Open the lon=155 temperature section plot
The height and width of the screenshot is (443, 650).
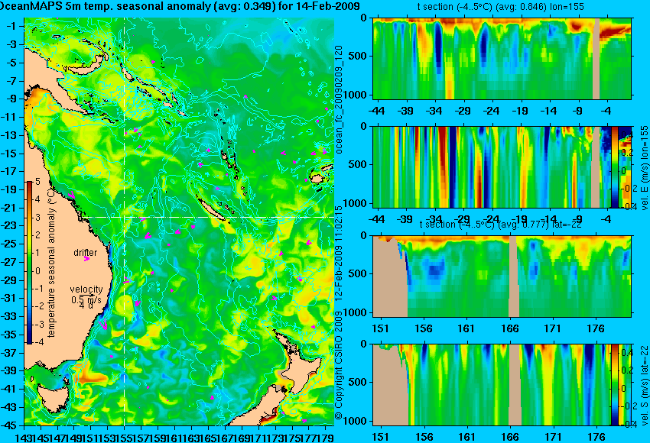tap(502, 58)
